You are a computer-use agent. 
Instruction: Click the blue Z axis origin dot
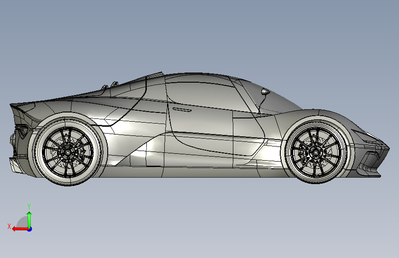(x=30, y=229)
